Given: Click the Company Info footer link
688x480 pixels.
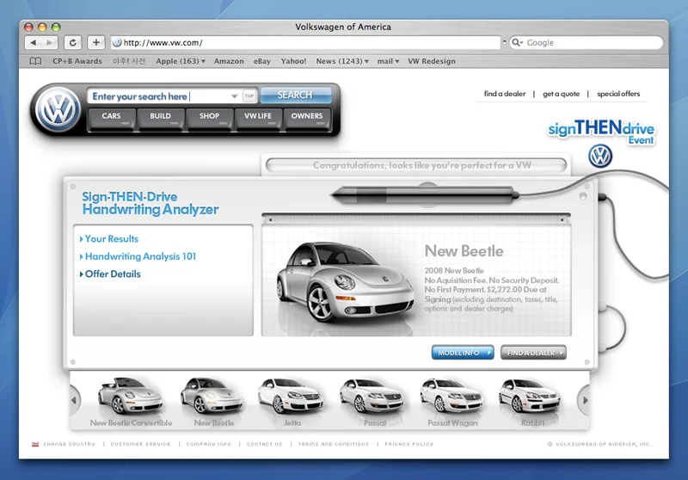Looking at the screenshot, I should [x=208, y=444].
